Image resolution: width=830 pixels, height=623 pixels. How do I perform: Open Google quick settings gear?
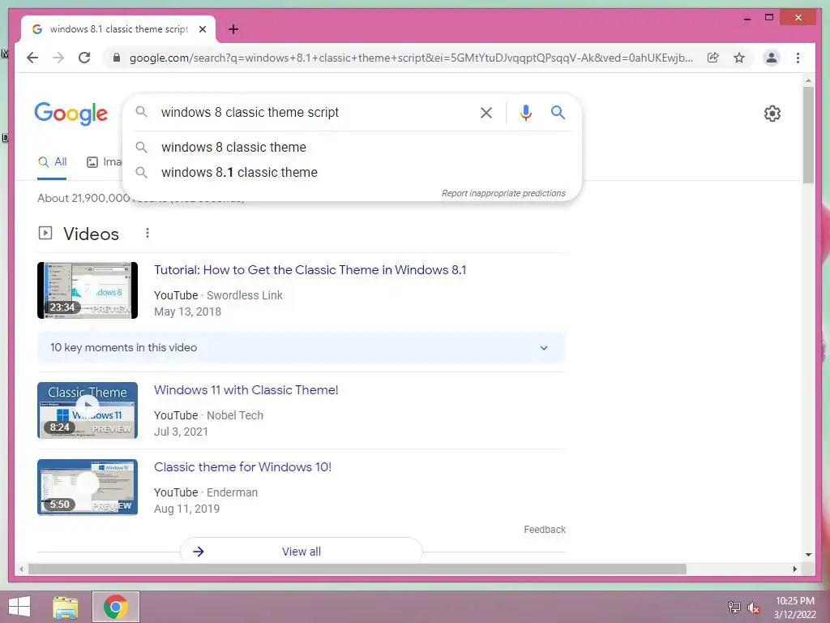tap(772, 114)
